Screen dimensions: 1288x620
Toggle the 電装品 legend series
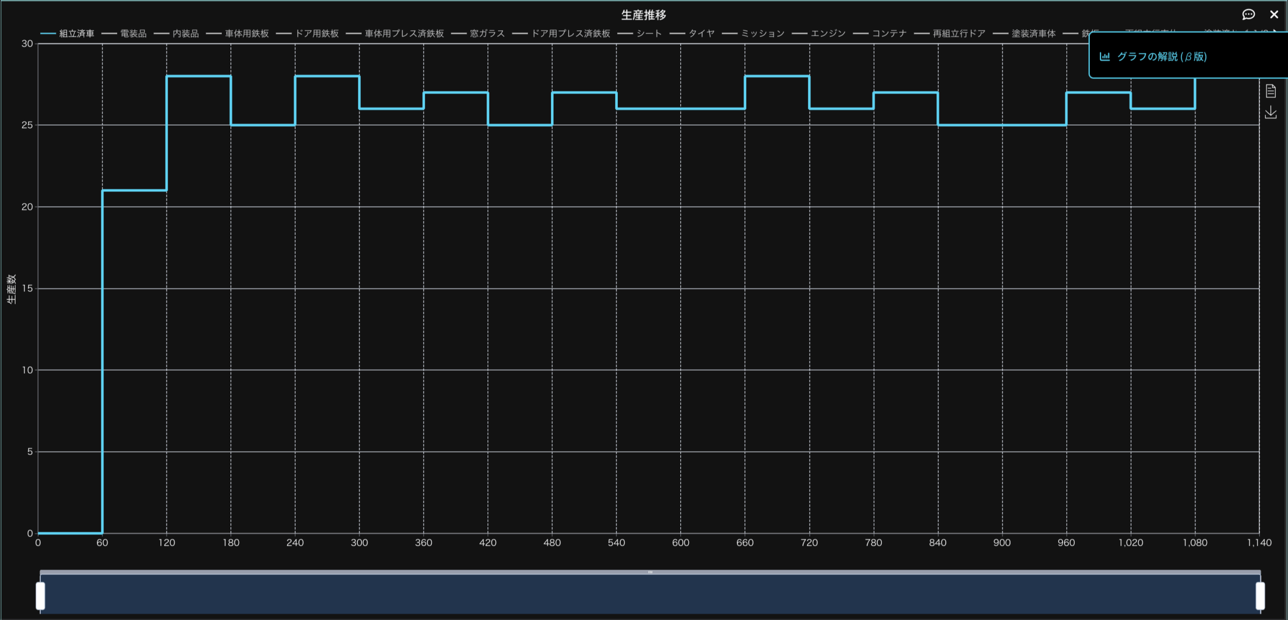click(133, 34)
